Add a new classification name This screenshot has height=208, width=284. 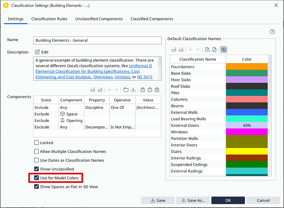174,49
